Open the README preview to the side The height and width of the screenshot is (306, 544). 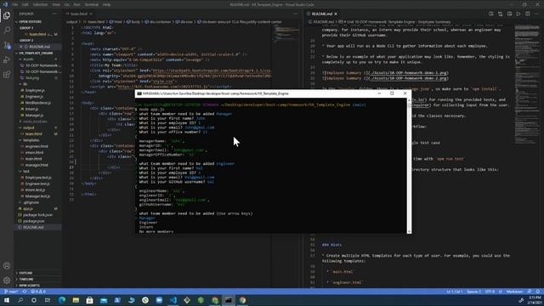pos(509,14)
